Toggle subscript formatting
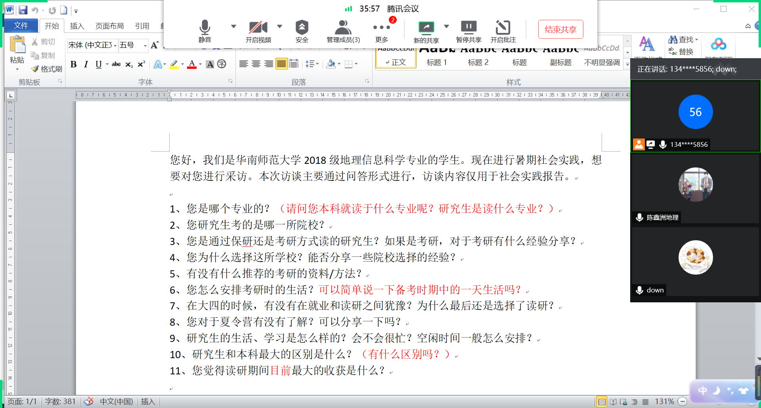The image size is (761, 408). coord(129,64)
